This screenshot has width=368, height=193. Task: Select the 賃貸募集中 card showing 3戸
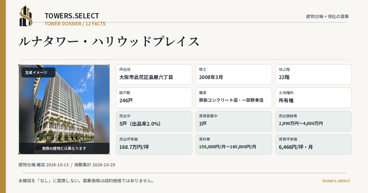234,121
